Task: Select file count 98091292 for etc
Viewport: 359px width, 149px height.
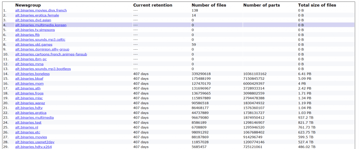Action: coord(200,132)
